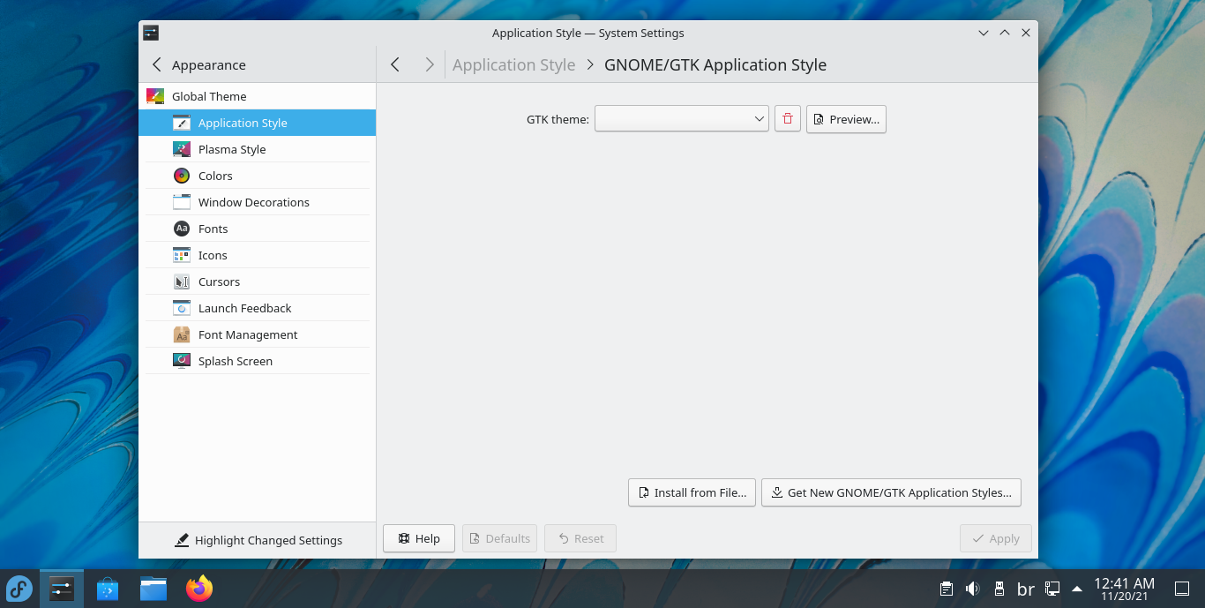
Task: Open the GTK theme dropdown
Action: pyautogui.click(x=682, y=119)
